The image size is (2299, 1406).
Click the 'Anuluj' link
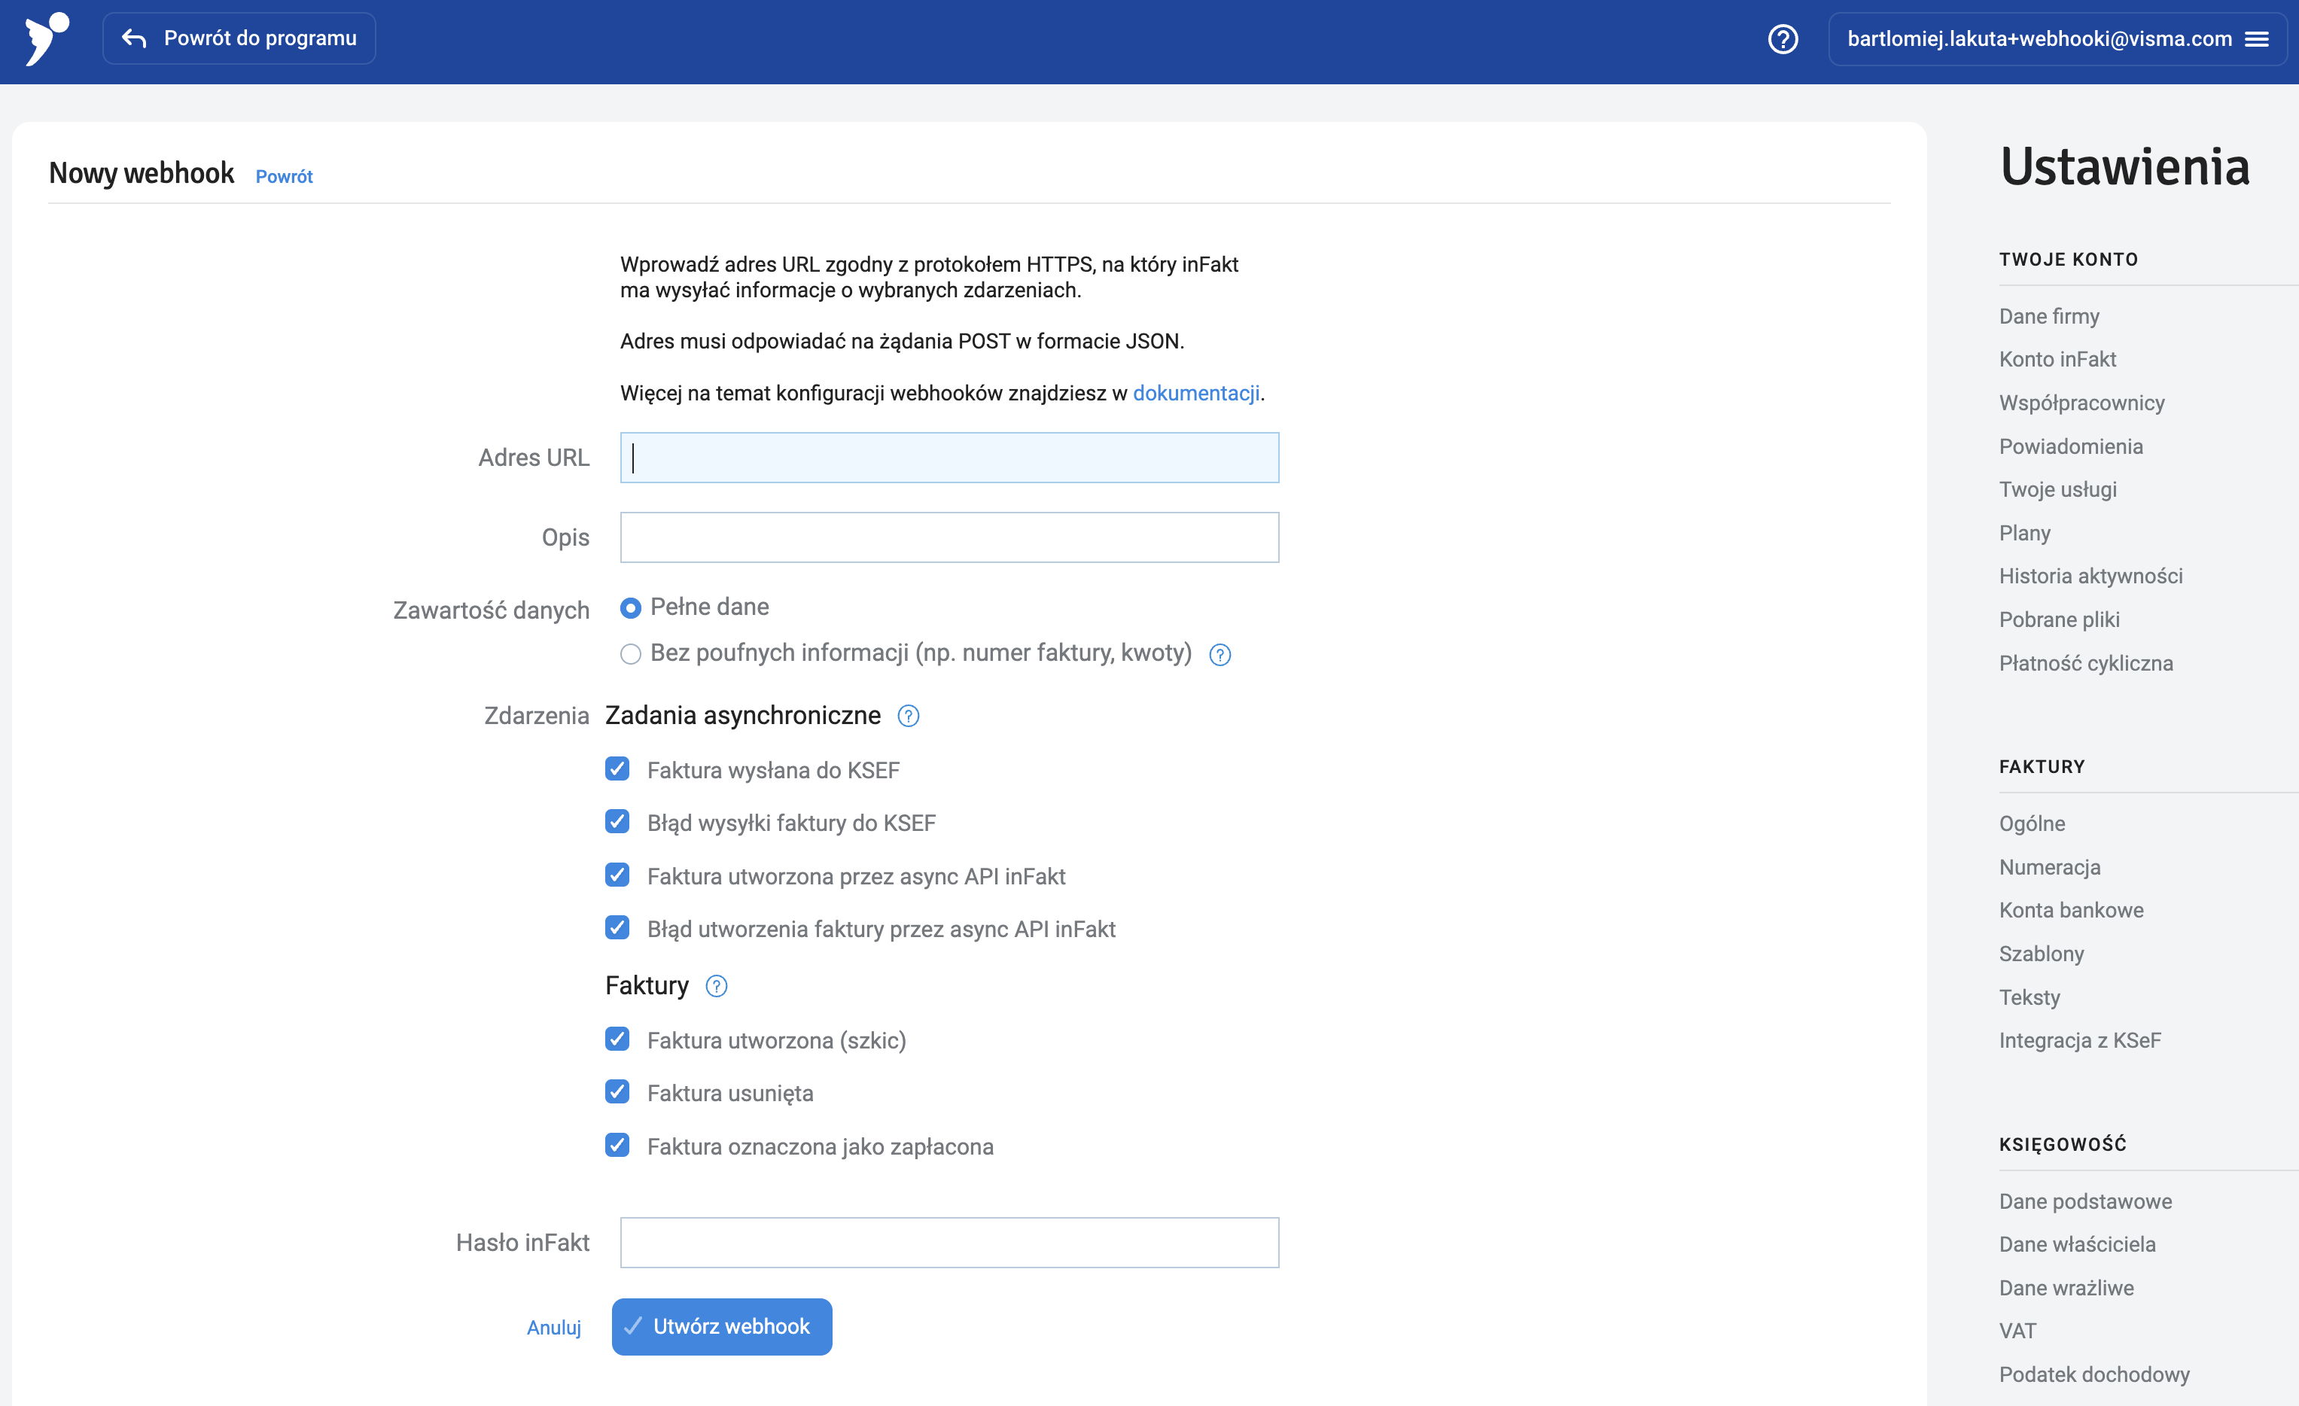click(553, 1328)
